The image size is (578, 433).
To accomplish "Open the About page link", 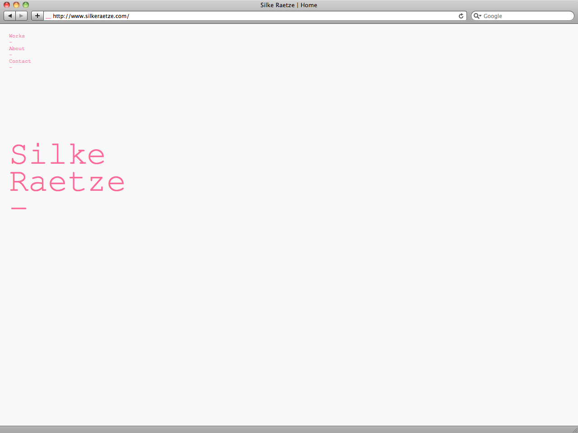I will 17,49.
